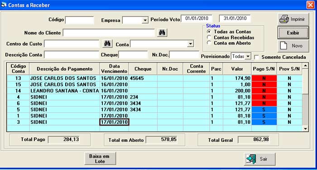
Task: Click SIDNEI in the conta 1 row
Action: tap(38, 116)
